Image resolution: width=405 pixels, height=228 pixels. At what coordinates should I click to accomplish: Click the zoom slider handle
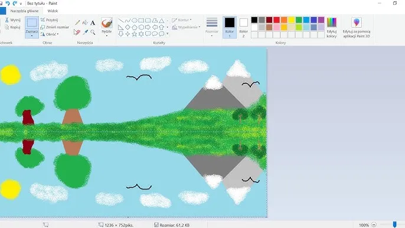[x=394, y=224]
